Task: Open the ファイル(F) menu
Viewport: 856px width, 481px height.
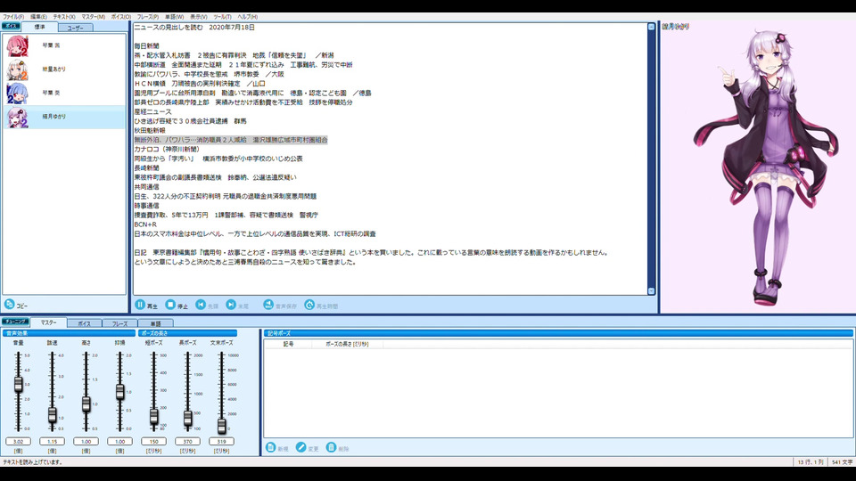Action: click(x=13, y=17)
